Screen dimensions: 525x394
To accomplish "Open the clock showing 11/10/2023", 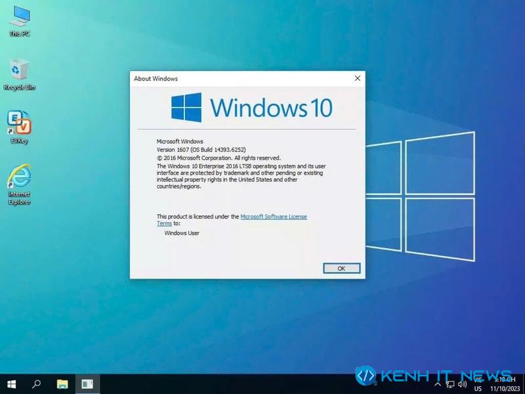I will (505, 384).
